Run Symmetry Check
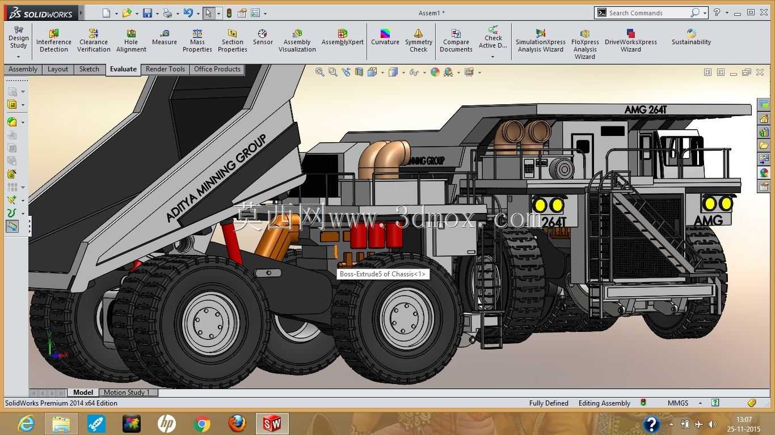This screenshot has height=435, width=775. click(419, 41)
